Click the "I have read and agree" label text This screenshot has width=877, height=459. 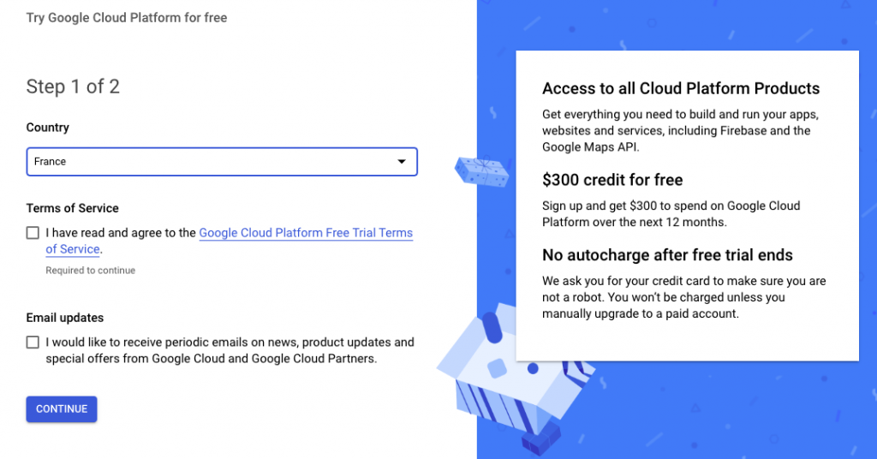(121, 233)
